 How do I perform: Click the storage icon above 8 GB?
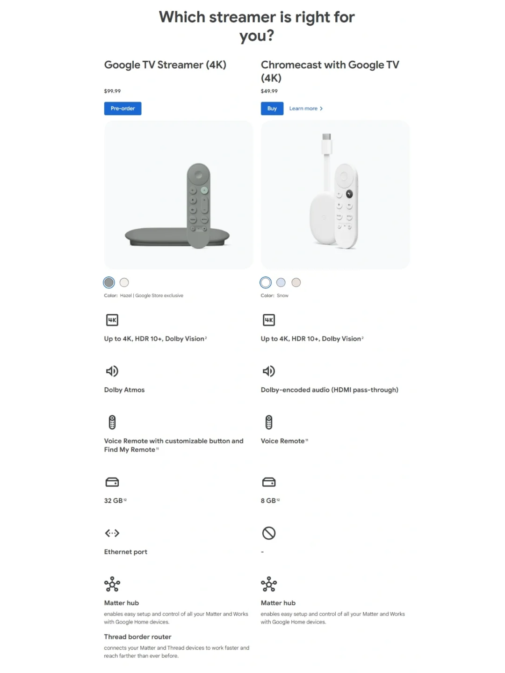click(269, 482)
